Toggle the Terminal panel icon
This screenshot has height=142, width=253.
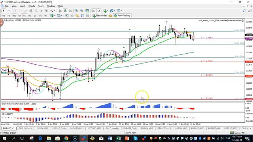pos(82,16)
